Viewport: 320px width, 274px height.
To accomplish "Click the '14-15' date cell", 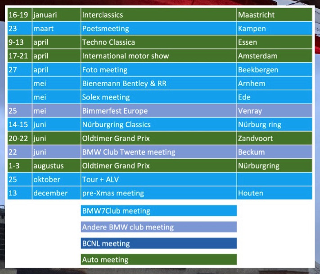I will (x=20, y=124).
